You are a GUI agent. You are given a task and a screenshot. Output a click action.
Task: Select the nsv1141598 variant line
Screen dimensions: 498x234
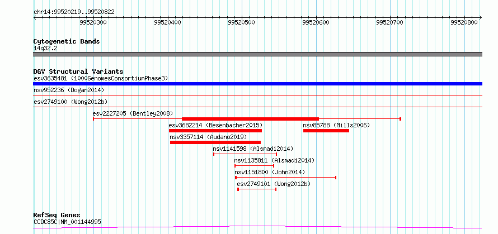(245, 154)
